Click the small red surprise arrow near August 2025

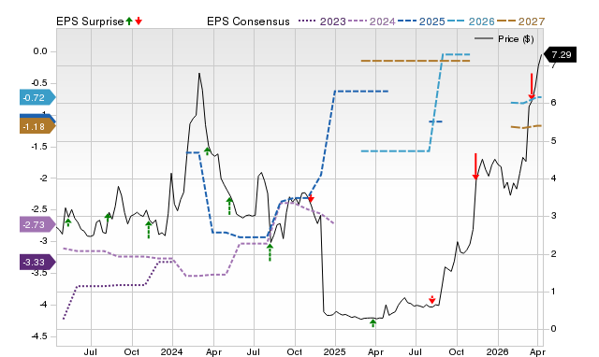tap(431, 300)
